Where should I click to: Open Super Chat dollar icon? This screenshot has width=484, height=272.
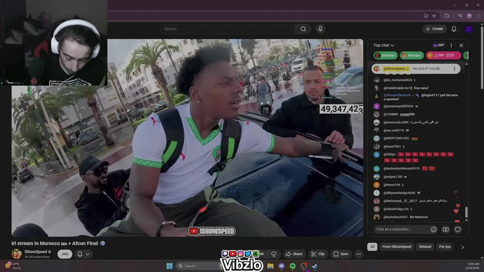(x=446, y=229)
